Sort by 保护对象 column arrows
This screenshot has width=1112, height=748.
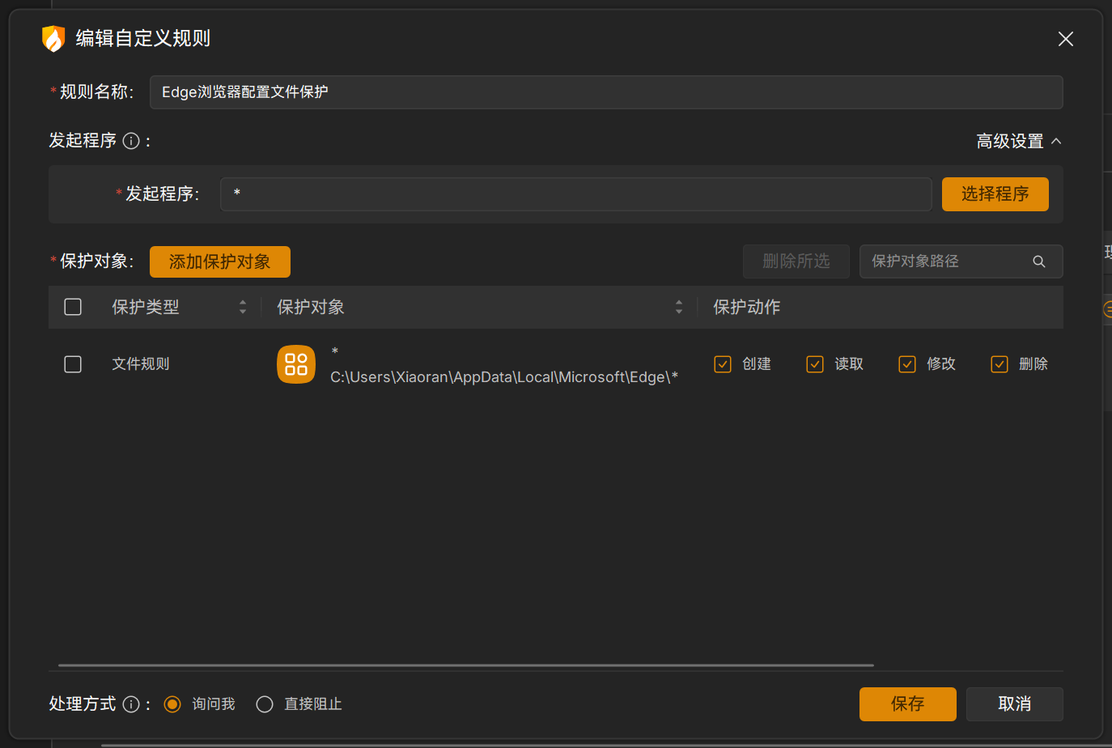[679, 307]
